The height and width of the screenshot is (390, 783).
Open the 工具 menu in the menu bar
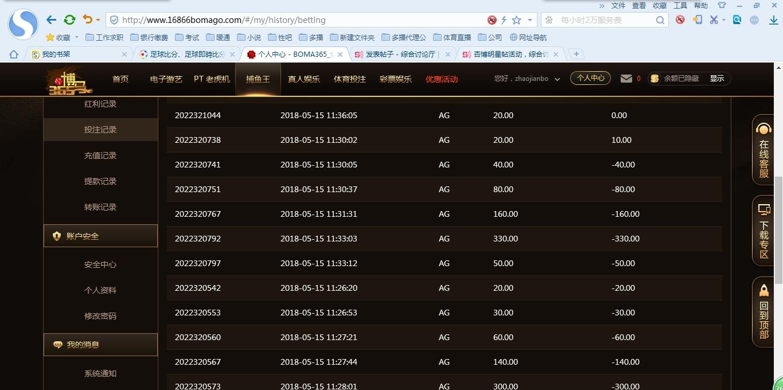point(680,6)
